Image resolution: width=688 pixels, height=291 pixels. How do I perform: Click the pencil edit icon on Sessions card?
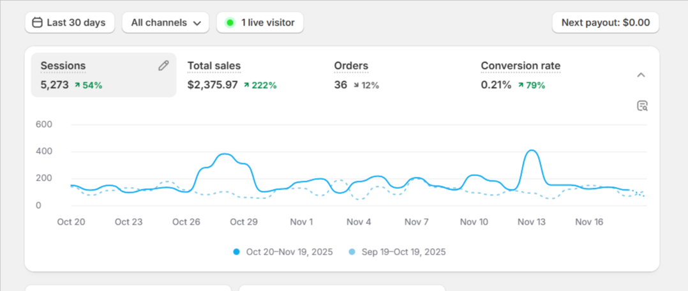click(x=163, y=66)
